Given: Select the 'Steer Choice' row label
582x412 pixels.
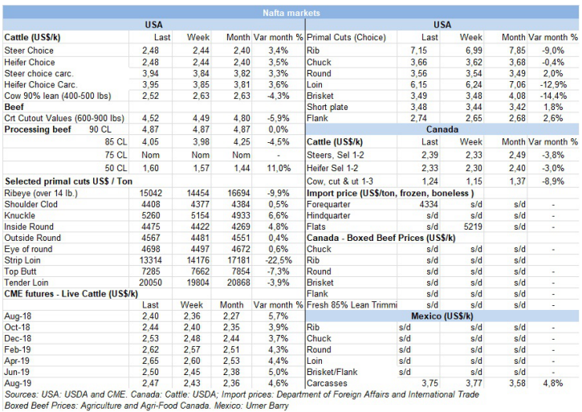Looking at the screenshot, I should click(x=30, y=50).
